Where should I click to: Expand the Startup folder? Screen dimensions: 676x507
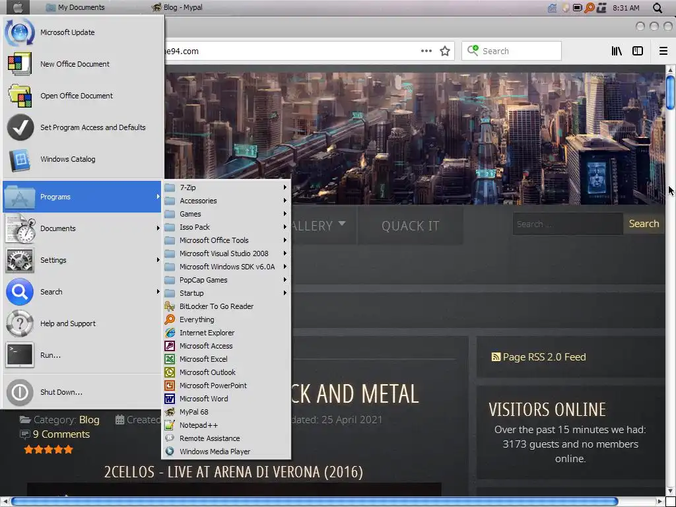(226, 293)
